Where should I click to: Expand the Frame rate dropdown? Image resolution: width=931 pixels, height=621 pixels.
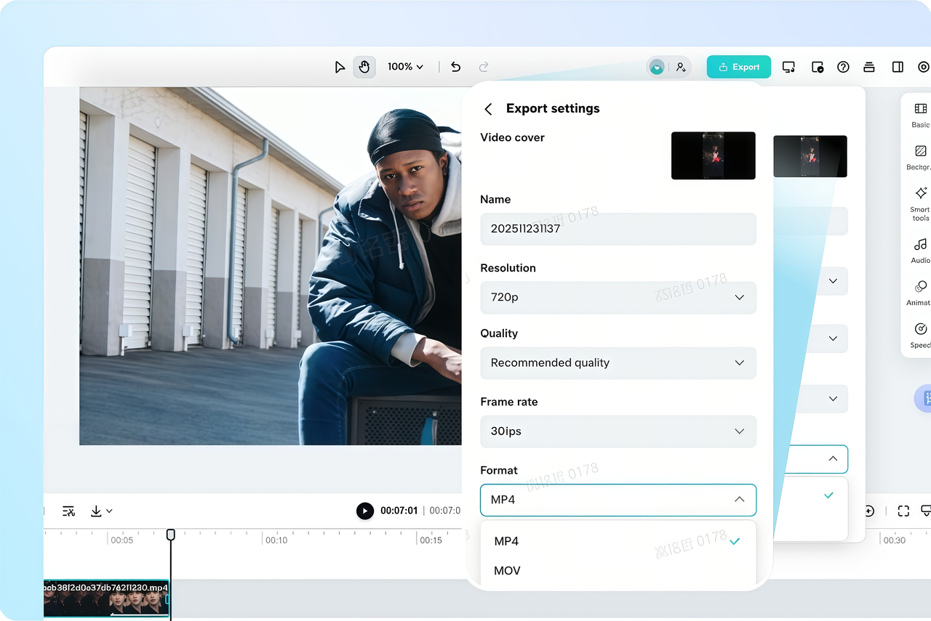click(739, 431)
